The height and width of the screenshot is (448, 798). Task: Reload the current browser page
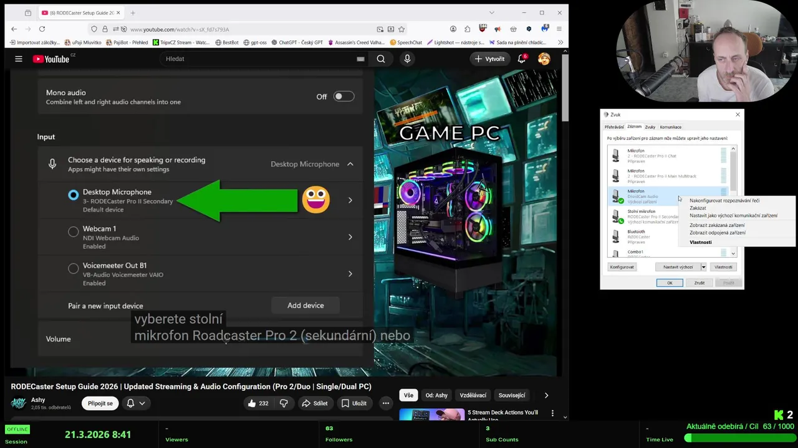pyautogui.click(x=42, y=29)
